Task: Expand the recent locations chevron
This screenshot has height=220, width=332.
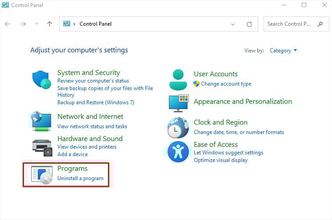Action: (x=36, y=24)
